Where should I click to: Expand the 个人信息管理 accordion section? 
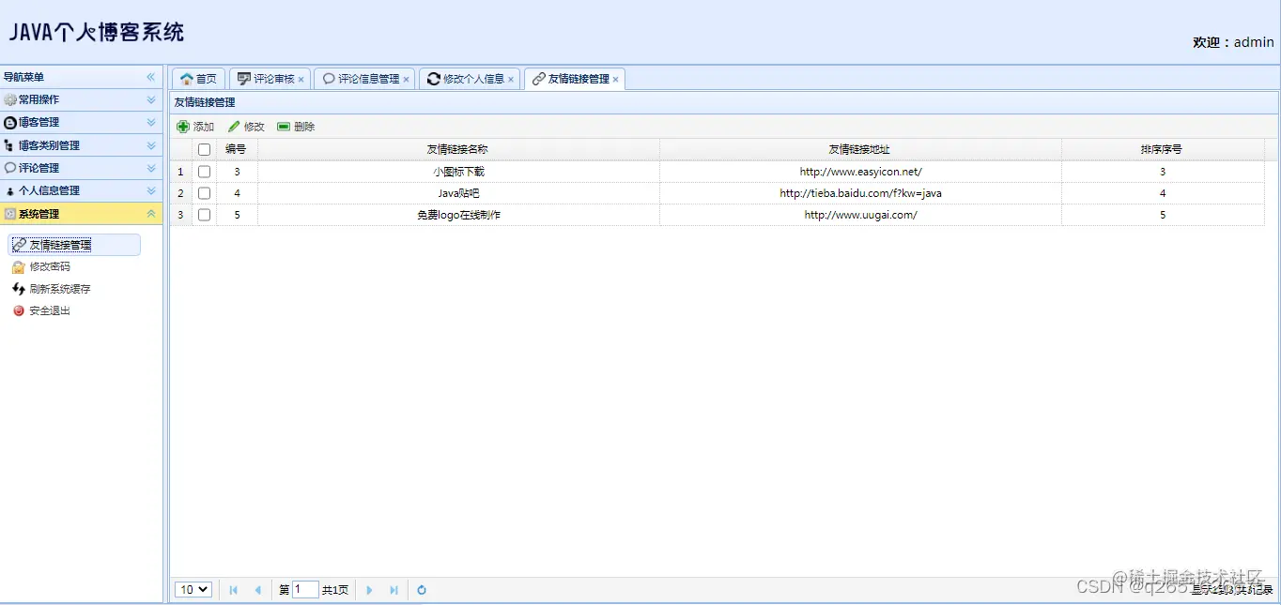pyautogui.click(x=151, y=190)
